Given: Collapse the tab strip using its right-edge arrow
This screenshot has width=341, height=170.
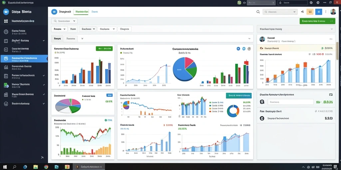Looking at the screenshot, I should 249,39.
